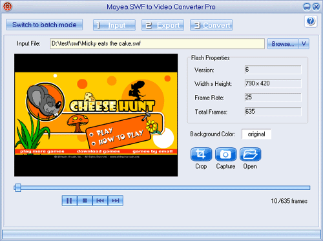Jump to the previous frame button

point(100,201)
